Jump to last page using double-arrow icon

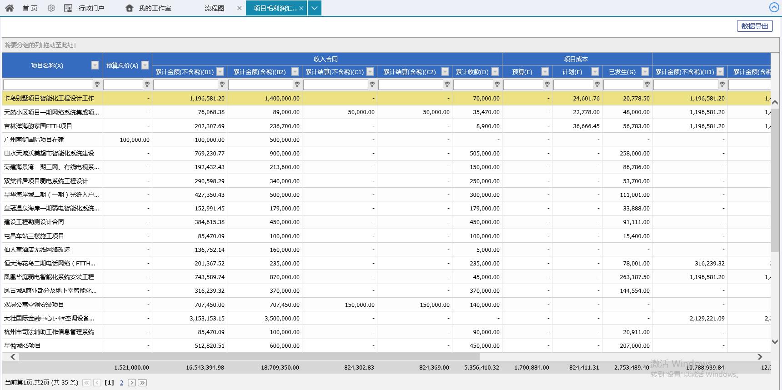pyautogui.click(x=142, y=383)
